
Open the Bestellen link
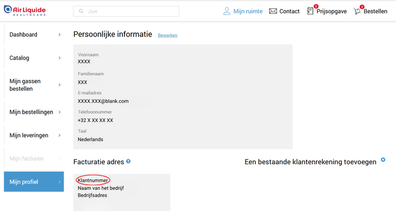pos(376,11)
